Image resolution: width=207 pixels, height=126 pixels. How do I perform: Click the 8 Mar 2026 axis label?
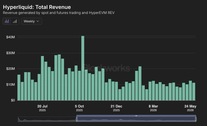point(153,108)
